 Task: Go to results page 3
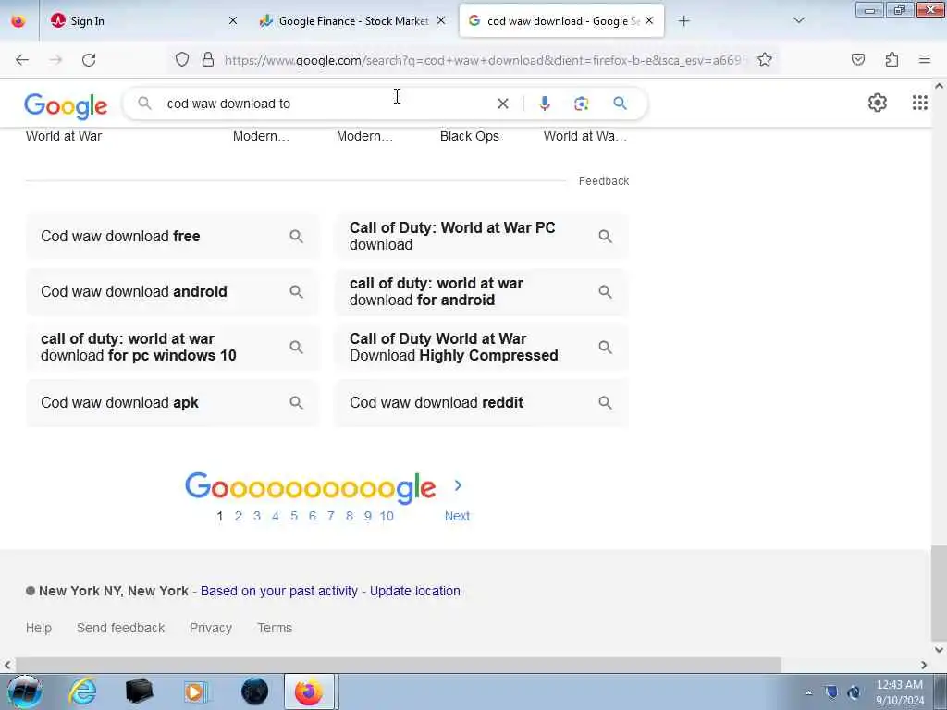pos(257,516)
